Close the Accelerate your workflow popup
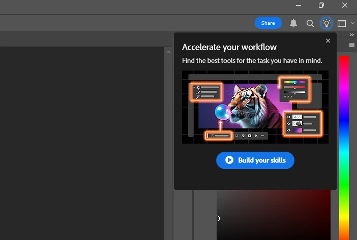The image size is (357, 240). point(328,41)
